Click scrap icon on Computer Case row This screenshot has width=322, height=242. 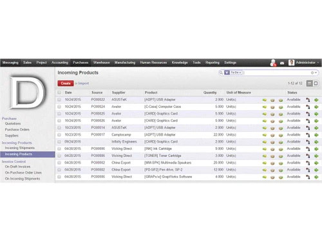[308, 107]
